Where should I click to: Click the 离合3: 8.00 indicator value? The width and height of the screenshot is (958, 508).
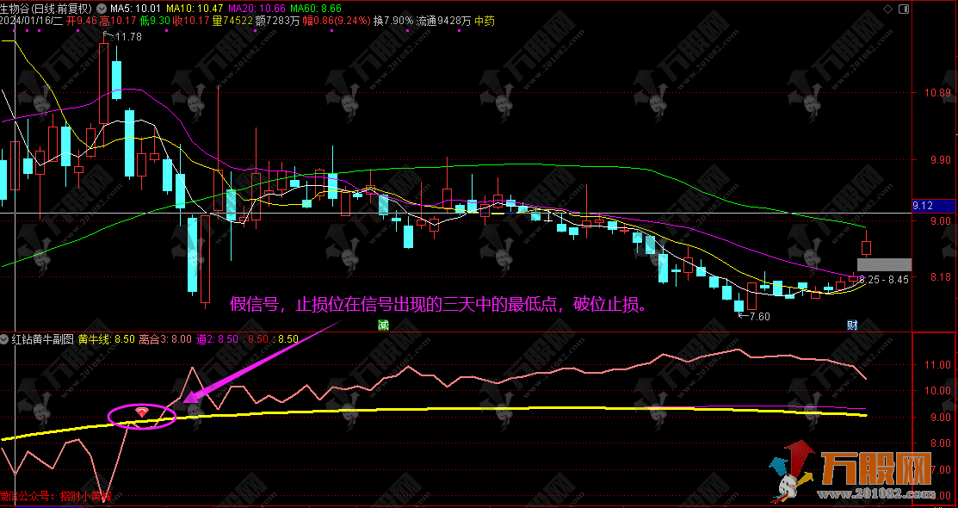(167, 338)
